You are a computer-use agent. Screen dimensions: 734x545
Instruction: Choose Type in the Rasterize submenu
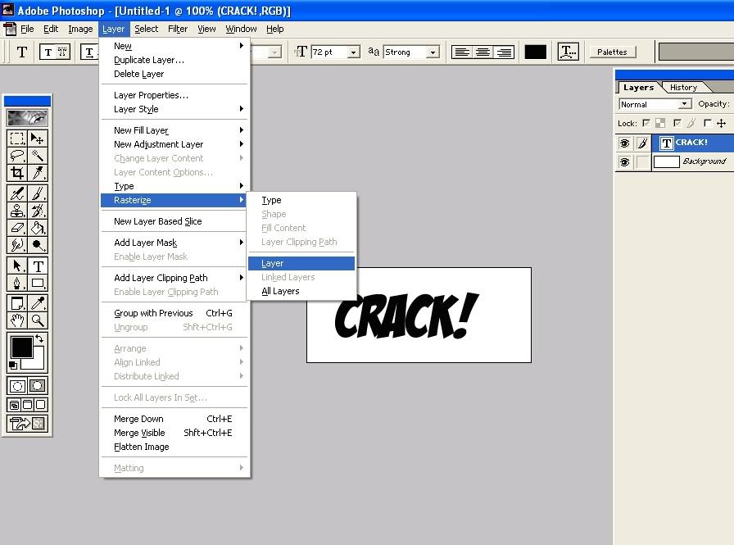pos(301,200)
